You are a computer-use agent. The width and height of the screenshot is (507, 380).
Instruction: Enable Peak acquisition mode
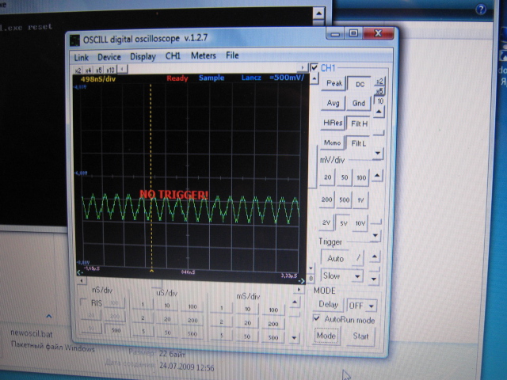(x=334, y=83)
